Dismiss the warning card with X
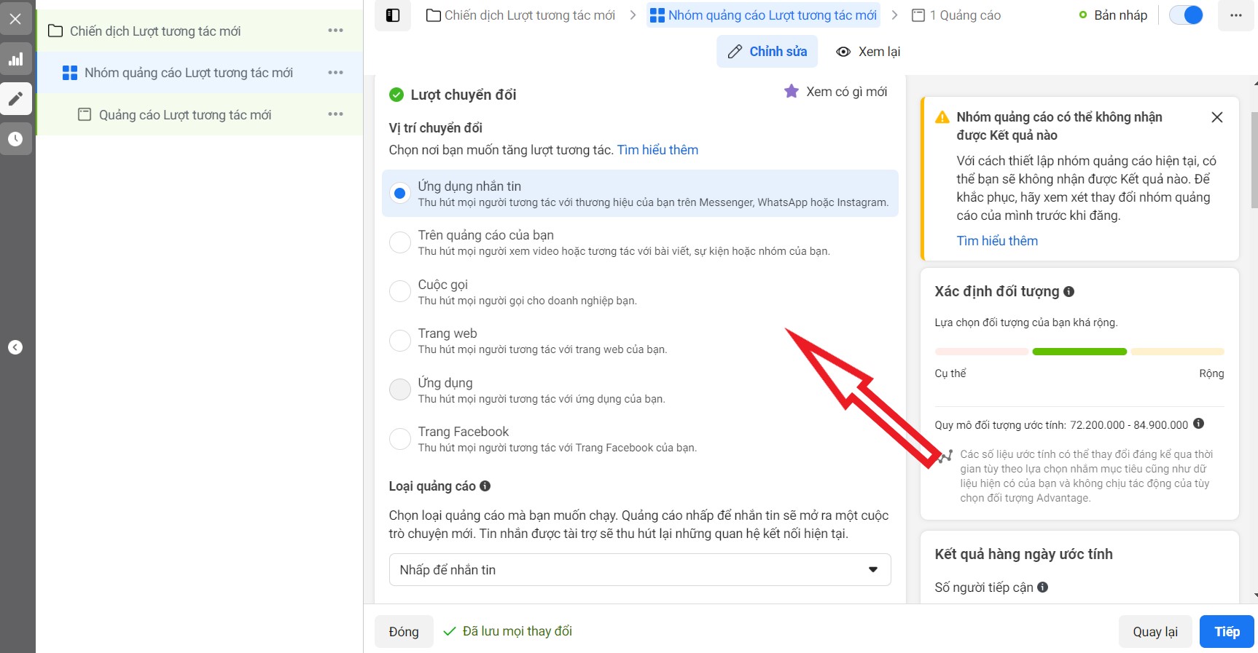 coord(1217,117)
